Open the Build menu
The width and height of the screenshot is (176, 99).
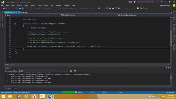coord(26,5)
